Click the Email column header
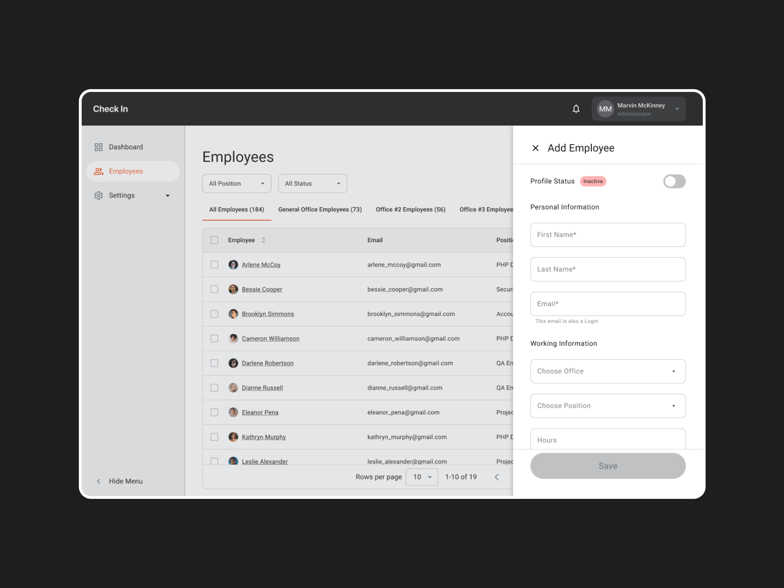784x588 pixels. coord(375,240)
